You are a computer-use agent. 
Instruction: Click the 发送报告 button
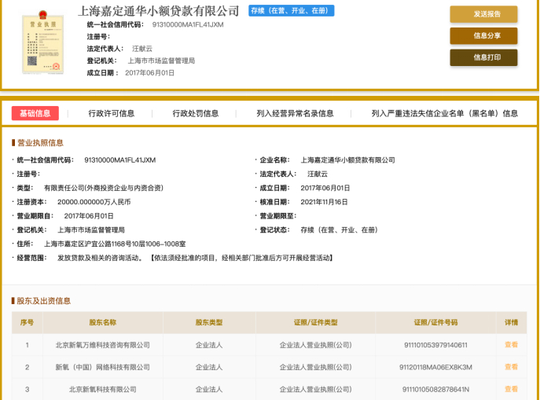tap(483, 14)
